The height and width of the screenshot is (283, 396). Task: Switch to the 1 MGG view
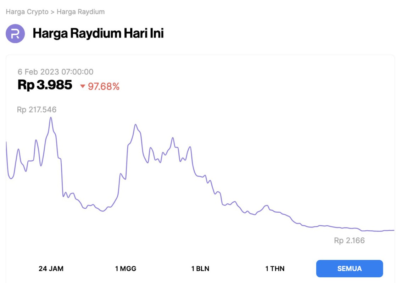coord(126,268)
